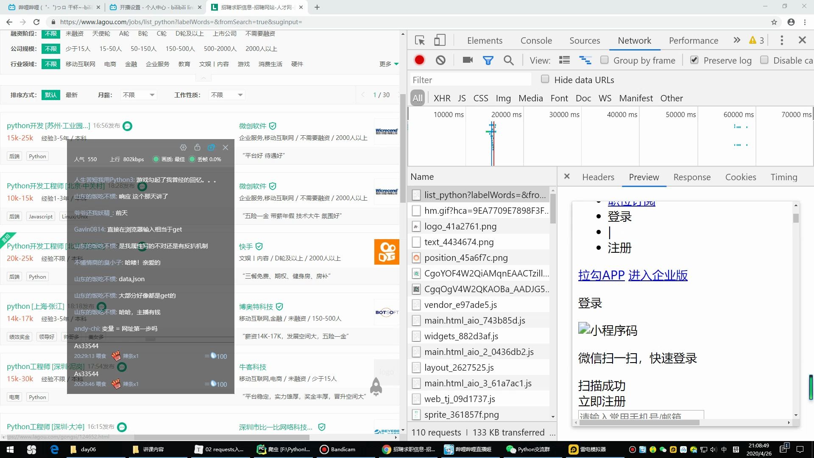Click the unlock padlock on the live player
Viewport: 814px width, 458px height.
click(x=197, y=147)
